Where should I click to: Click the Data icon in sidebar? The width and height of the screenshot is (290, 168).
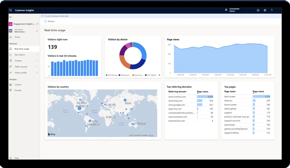[11, 158]
